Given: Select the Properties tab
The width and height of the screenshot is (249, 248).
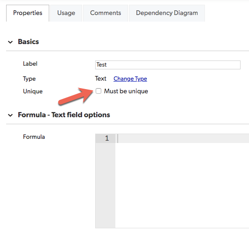Looking at the screenshot, I should 28,13.
